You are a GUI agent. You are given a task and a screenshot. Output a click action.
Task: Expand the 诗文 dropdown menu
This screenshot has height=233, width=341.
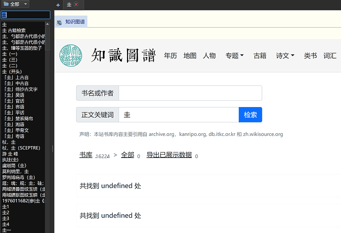(285, 56)
